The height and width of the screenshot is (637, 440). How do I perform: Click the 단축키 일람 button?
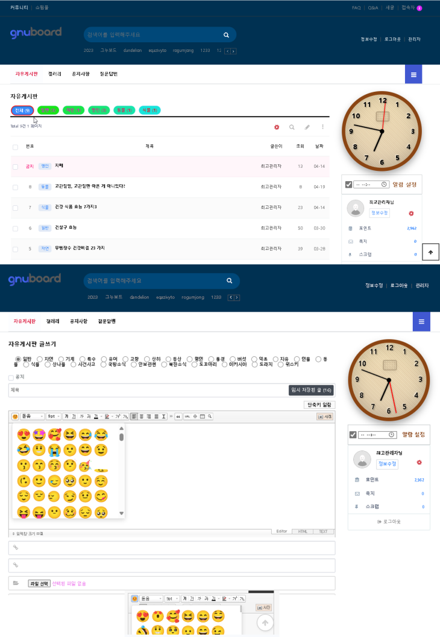click(x=319, y=405)
